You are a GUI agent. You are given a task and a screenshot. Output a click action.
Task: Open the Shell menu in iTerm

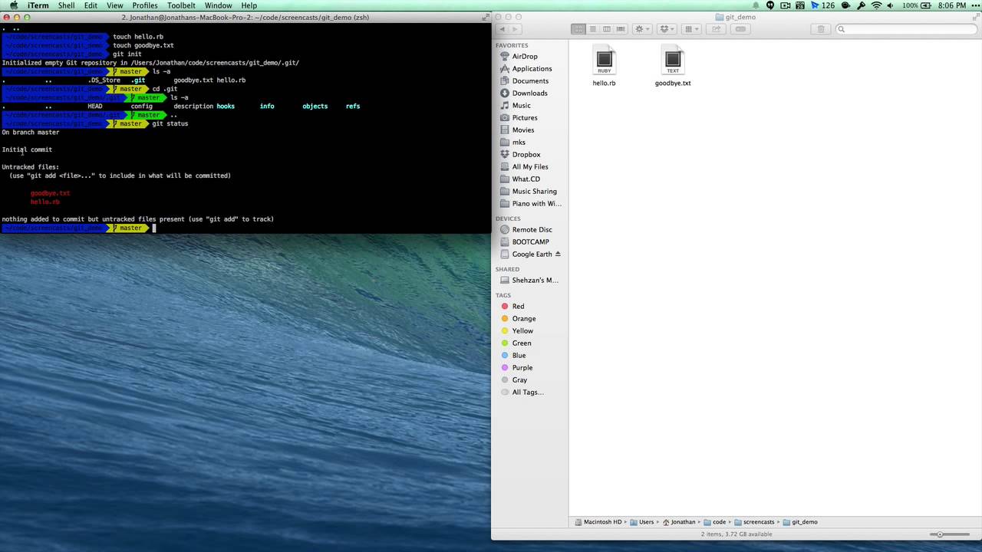[66, 5]
